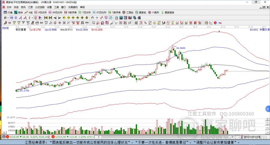The image size is (270, 145).
Task: Open the 公式选股 menu
Action: tap(40, 7)
